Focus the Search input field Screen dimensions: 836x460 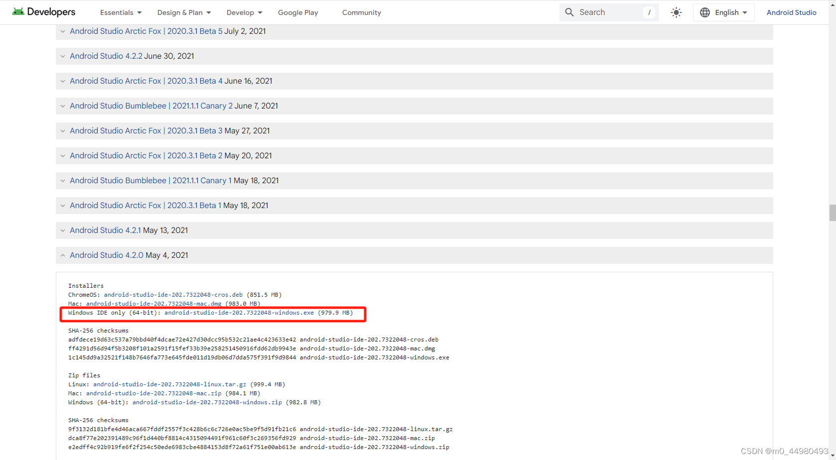[x=609, y=12]
